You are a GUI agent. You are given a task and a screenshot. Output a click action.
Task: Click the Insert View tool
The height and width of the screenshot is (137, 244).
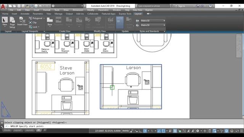pos(22,21)
